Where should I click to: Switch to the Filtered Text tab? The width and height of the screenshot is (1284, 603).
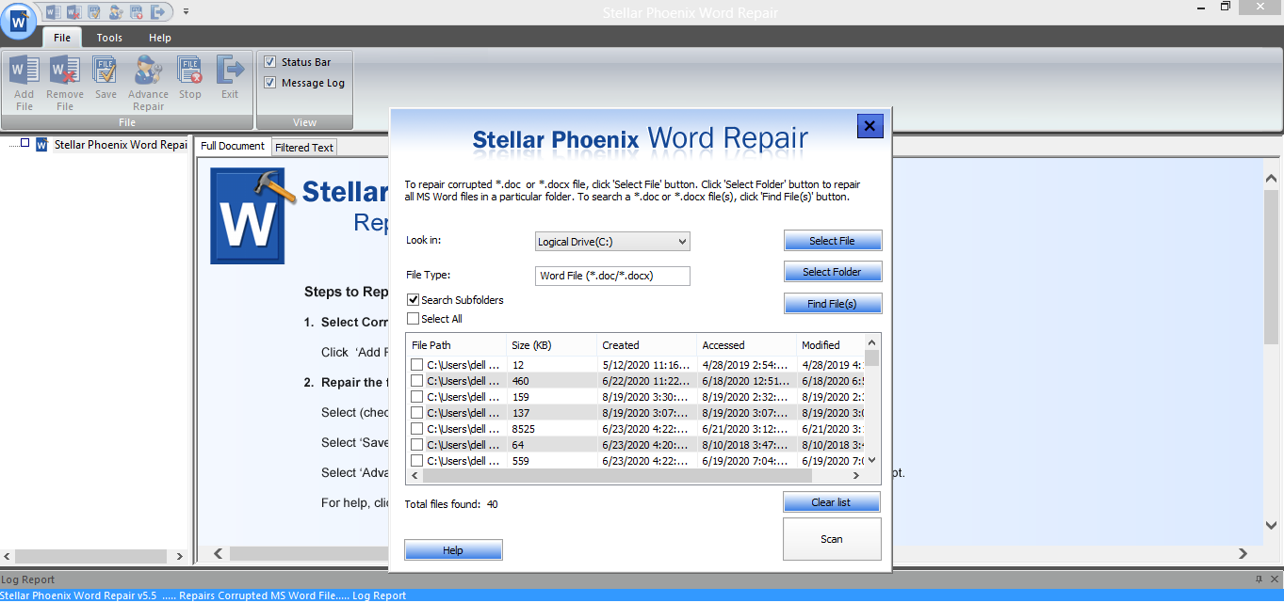tap(304, 148)
